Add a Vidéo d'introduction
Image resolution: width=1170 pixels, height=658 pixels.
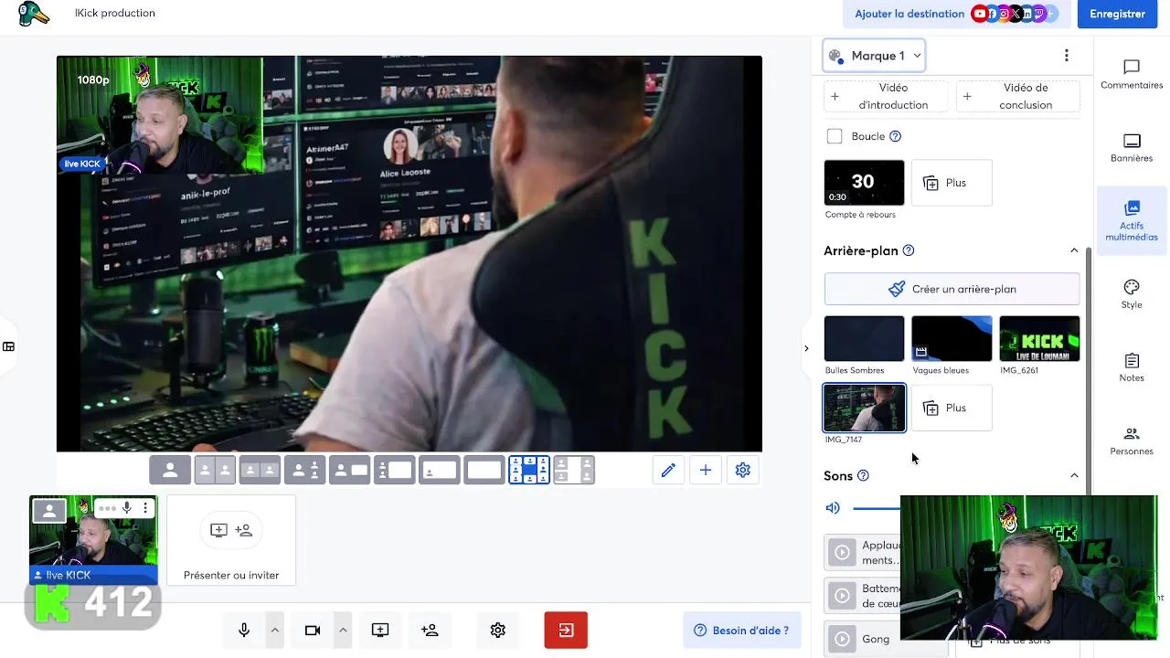pos(886,96)
